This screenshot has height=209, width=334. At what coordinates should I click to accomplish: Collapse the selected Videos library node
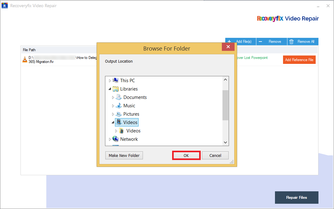[x=113, y=122]
